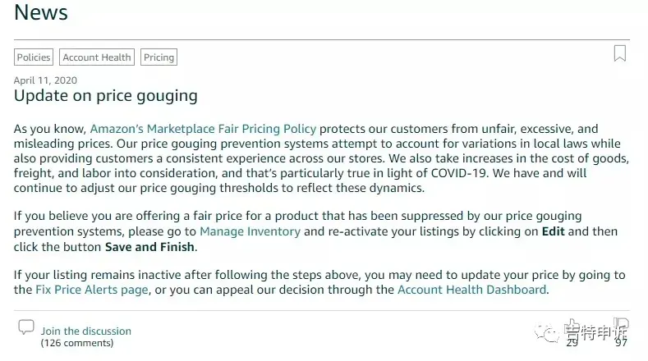
Task: Filter news by Account Health tag
Action: (x=97, y=57)
